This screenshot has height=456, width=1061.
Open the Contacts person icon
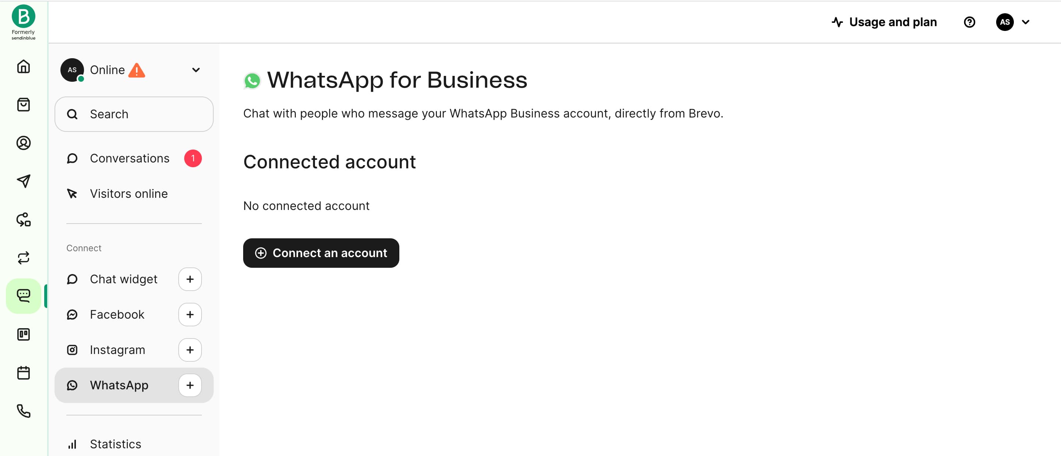pyautogui.click(x=24, y=143)
